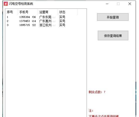
Task: Select row 2 phone number 1379453
Action: click(x=27, y=21)
